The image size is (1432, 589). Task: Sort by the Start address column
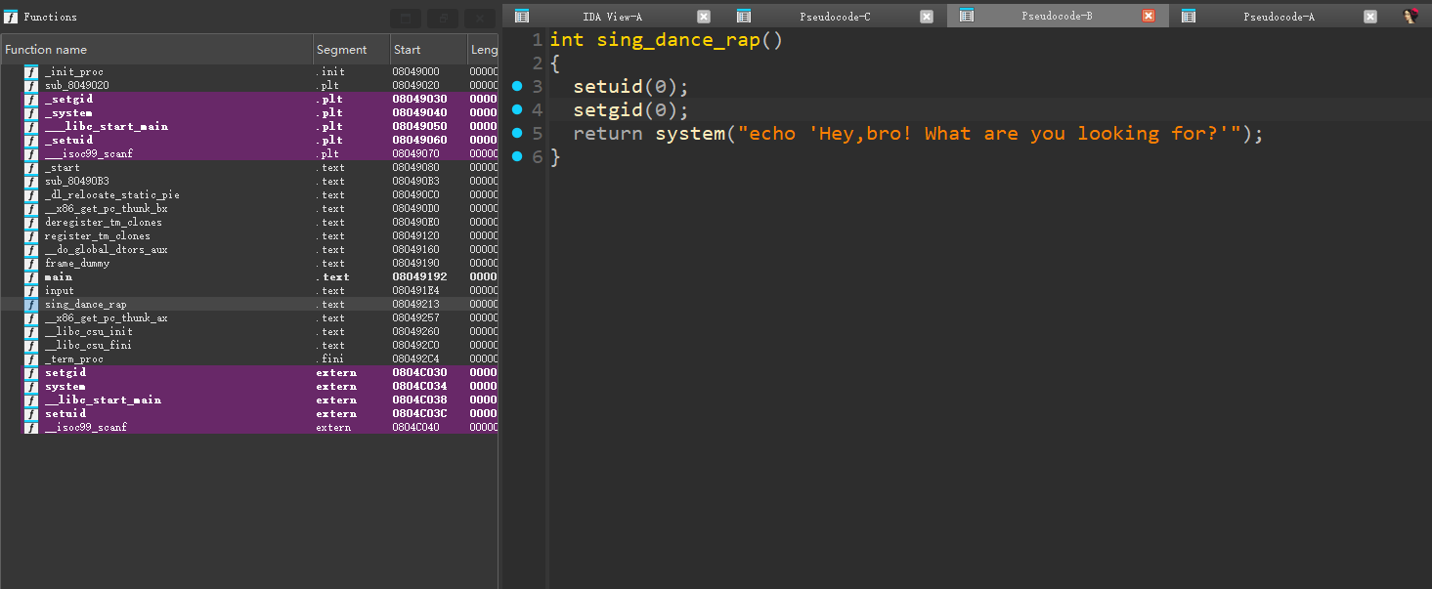coord(407,50)
